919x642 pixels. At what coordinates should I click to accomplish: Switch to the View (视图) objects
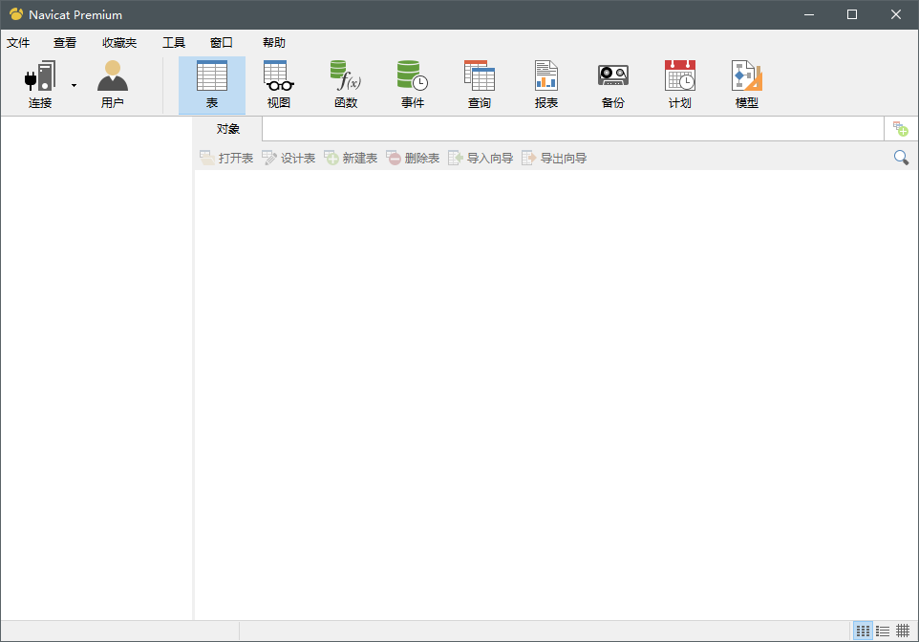coord(278,84)
